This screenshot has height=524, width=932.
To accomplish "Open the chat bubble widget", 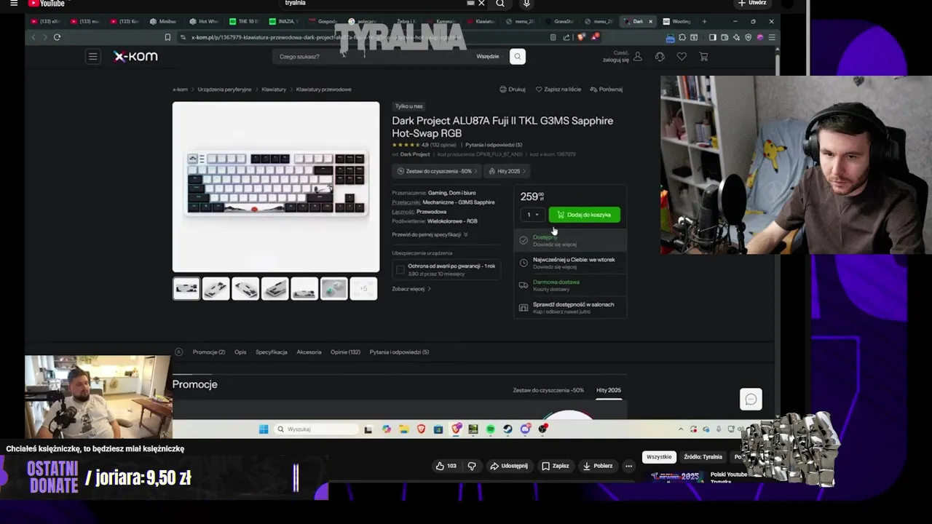I will click(x=751, y=399).
